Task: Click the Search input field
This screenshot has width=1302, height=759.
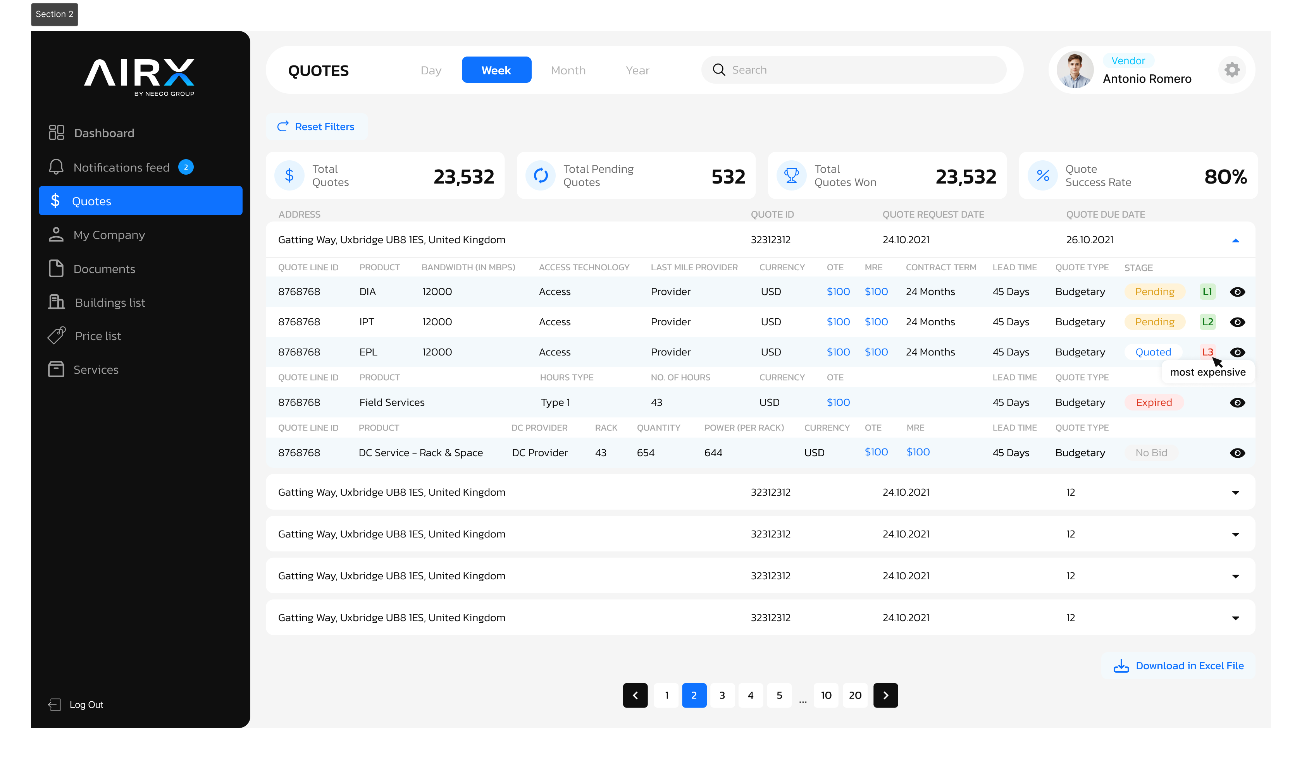Action: pyautogui.click(x=854, y=70)
